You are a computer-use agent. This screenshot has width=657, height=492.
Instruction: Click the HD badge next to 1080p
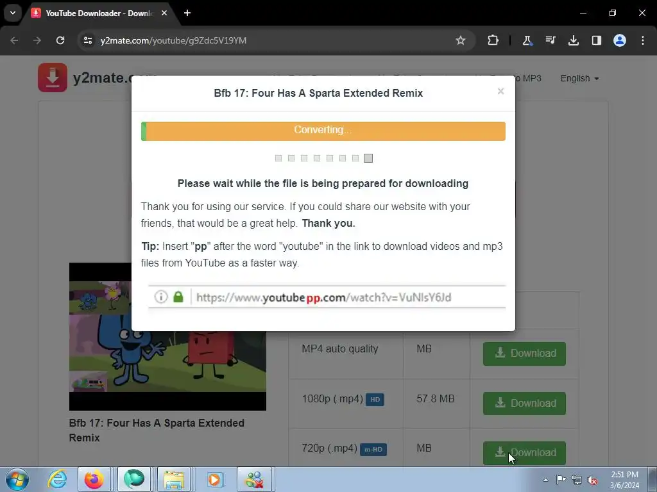pyautogui.click(x=375, y=400)
